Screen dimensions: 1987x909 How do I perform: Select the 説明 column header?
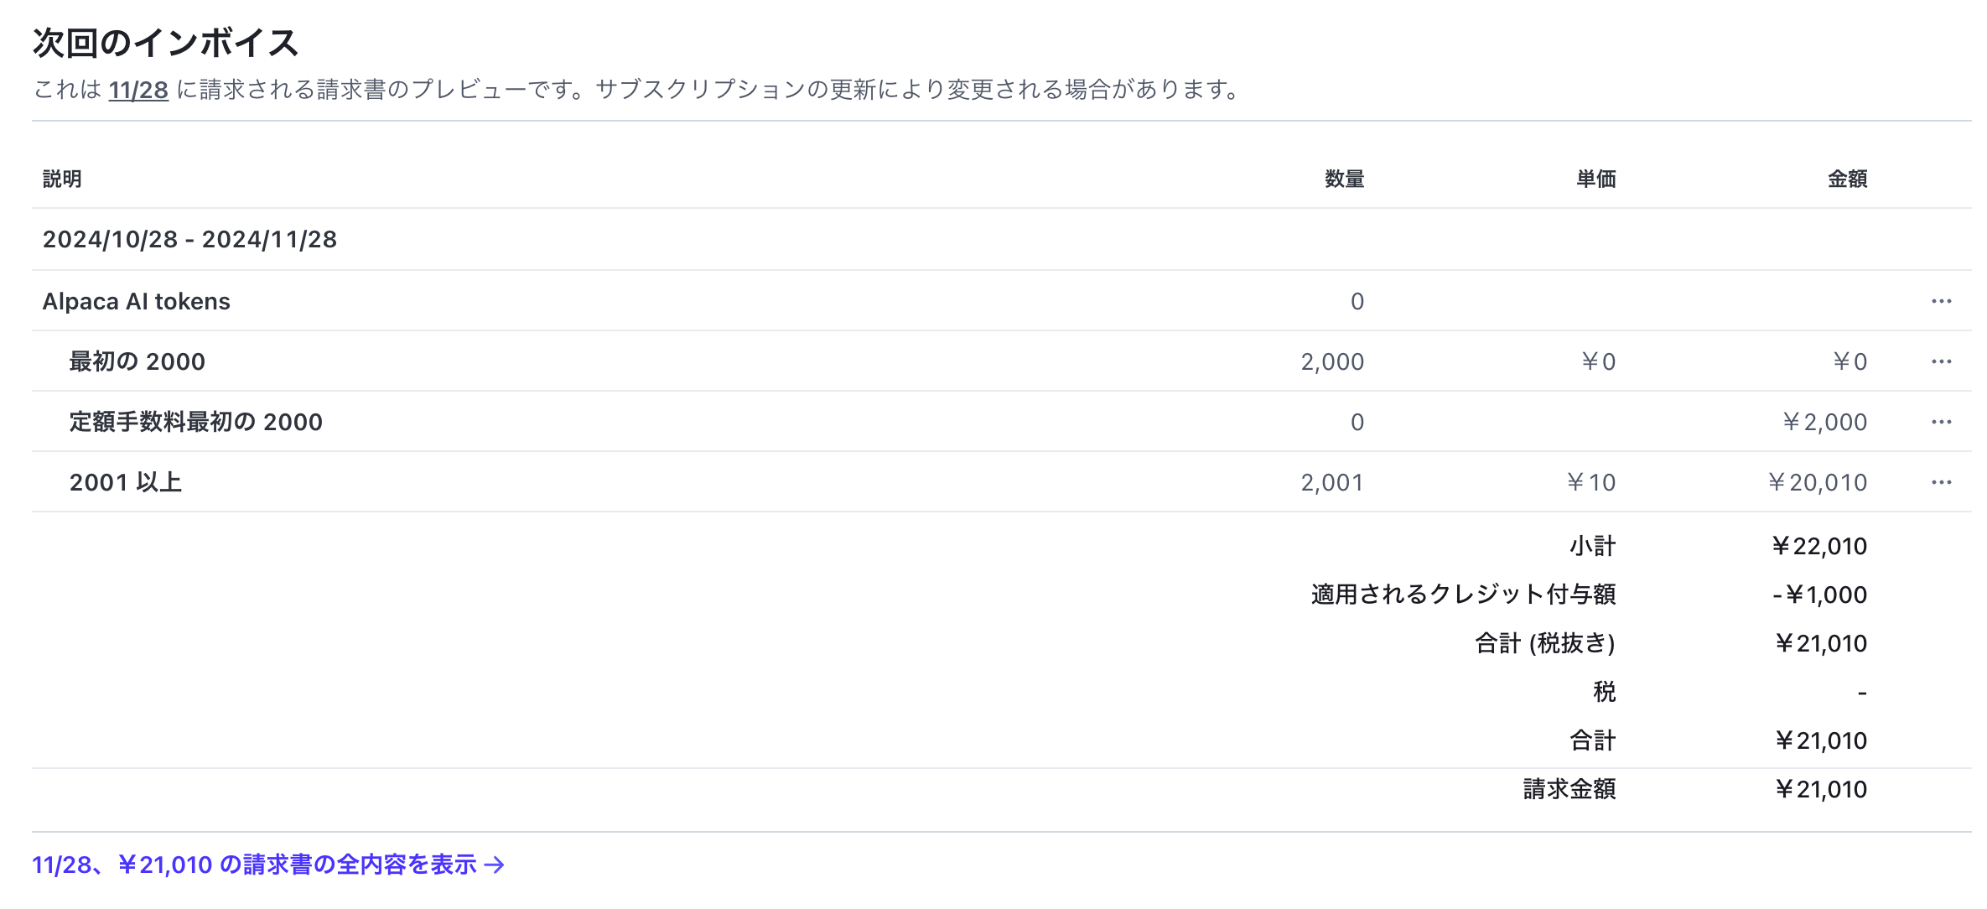coord(62,178)
